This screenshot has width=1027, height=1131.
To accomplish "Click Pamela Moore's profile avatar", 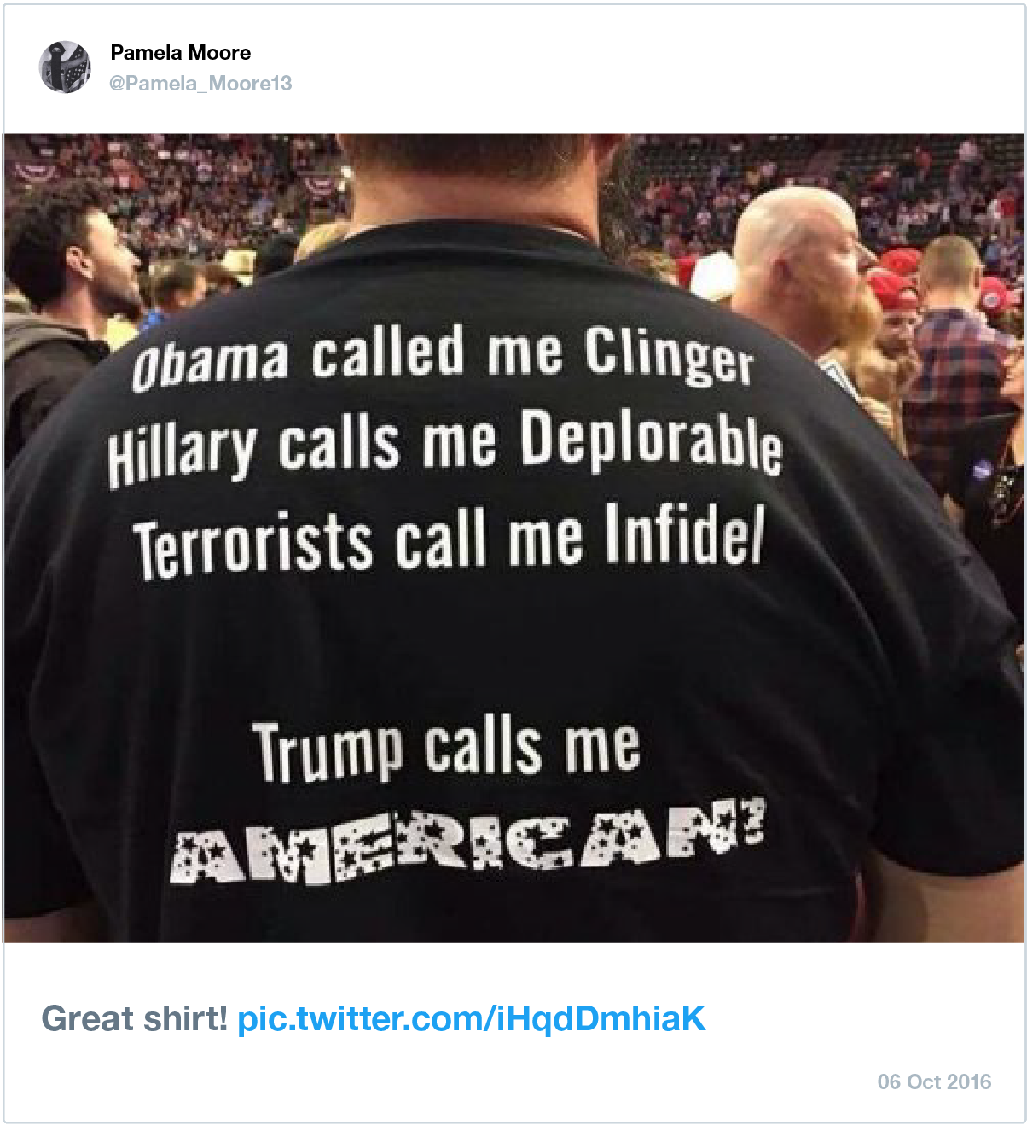I will click(65, 67).
